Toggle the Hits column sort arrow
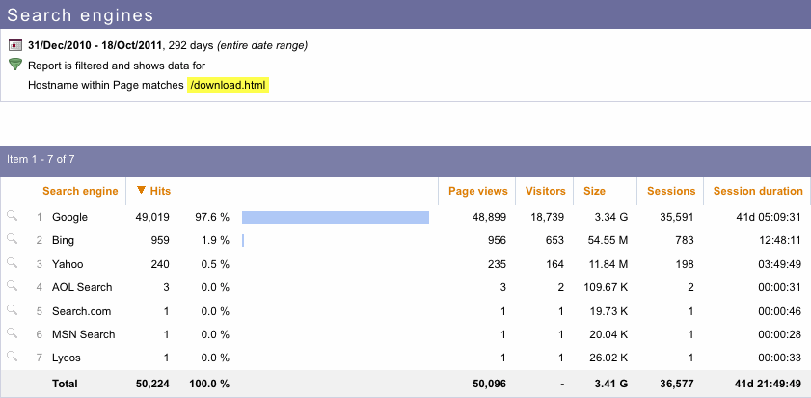Screen dimensions: 811x398 (142, 191)
